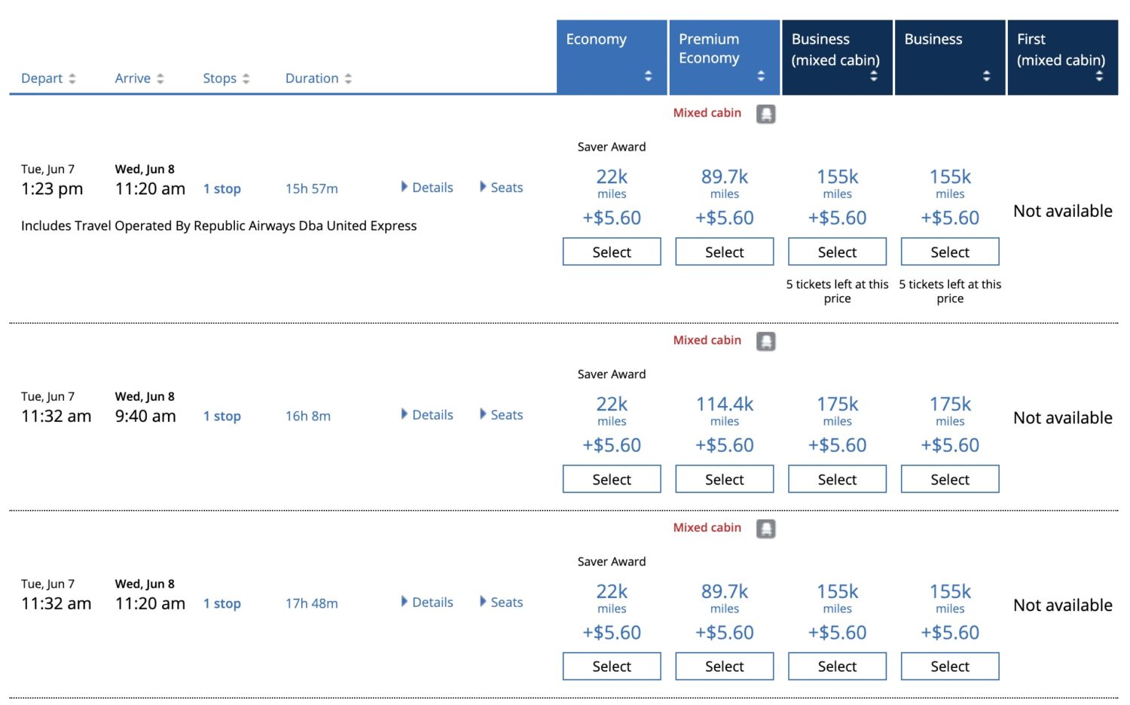
Task: Expand Details for the 1:23 pm flight
Action: point(427,188)
